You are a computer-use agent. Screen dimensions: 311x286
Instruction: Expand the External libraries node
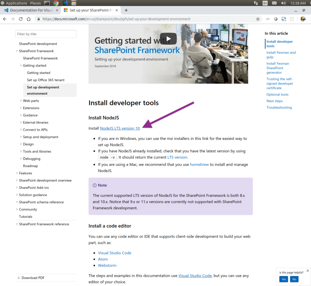point(21,122)
